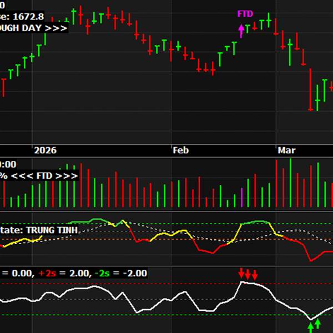Select the Mar label on the time axis
The height and width of the screenshot is (333, 333).
click(286, 150)
